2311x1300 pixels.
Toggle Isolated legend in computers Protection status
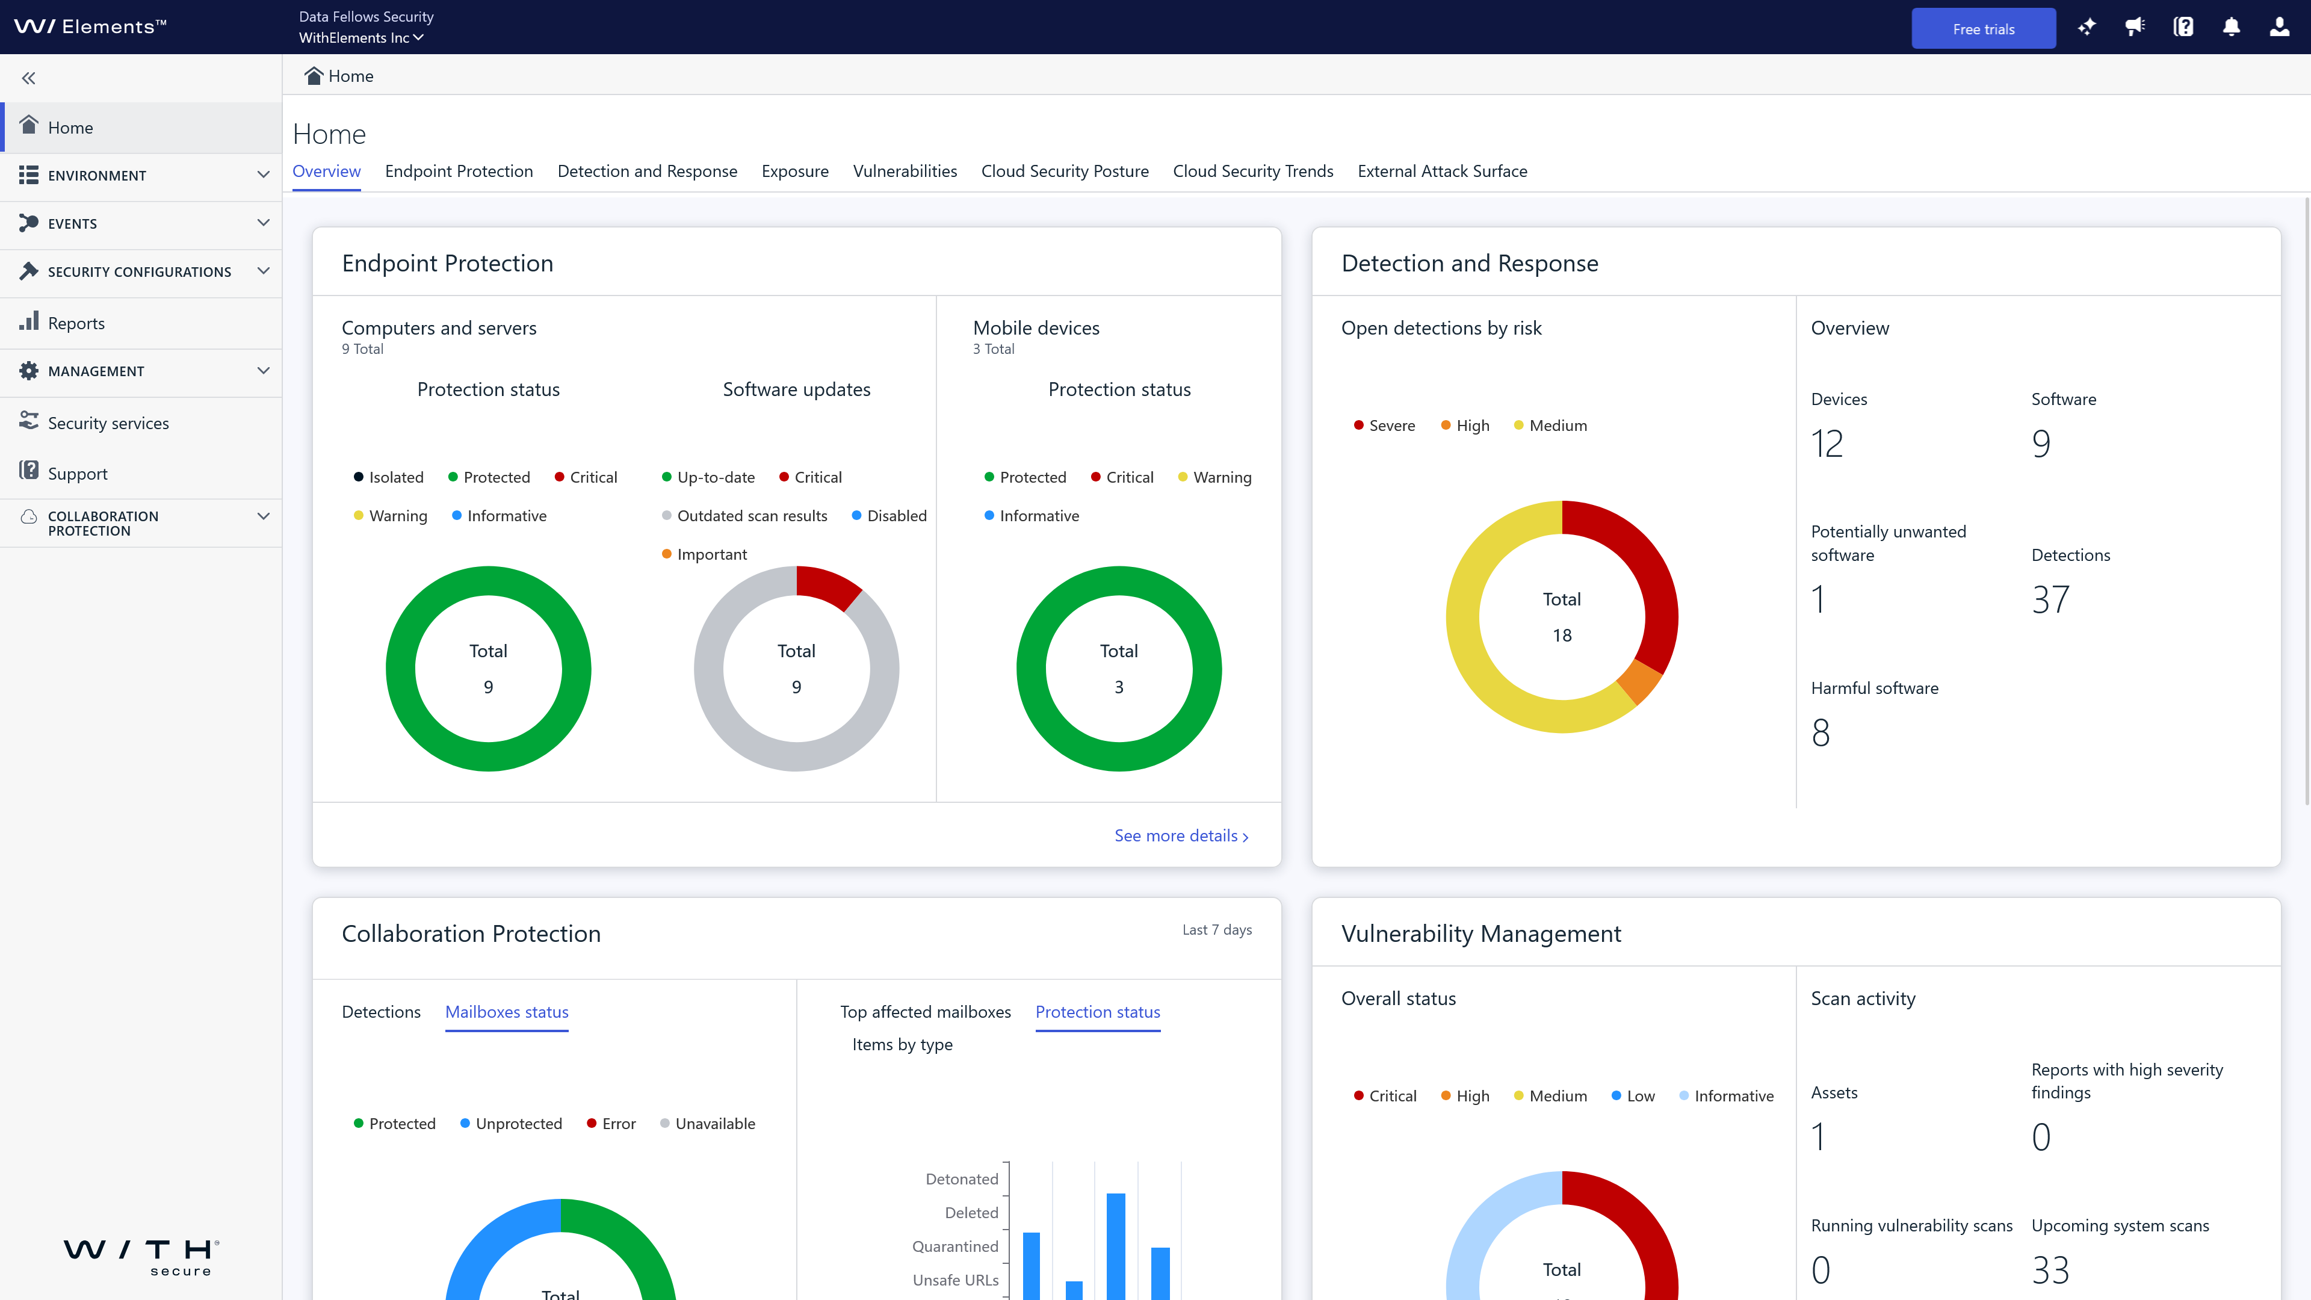[x=388, y=477]
